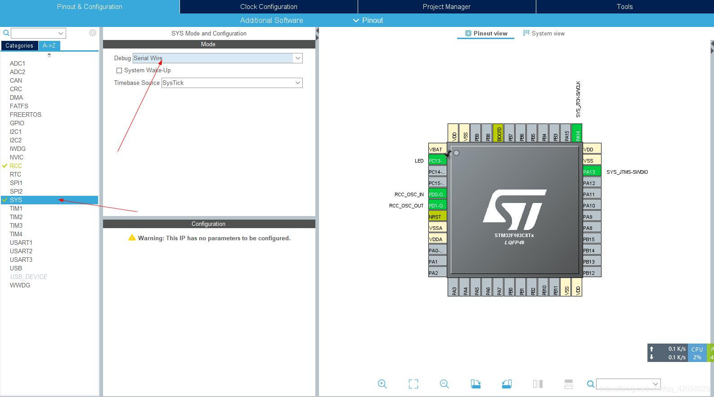
Task: Open the Project Manager tab
Action: (446, 7)
